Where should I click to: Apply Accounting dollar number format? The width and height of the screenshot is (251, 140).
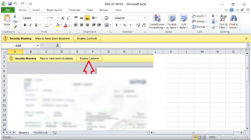[x=116, y=25]
